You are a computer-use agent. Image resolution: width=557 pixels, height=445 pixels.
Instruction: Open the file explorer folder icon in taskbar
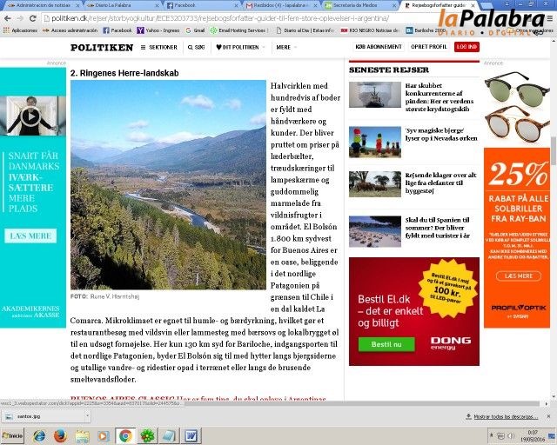coord(82,435)
